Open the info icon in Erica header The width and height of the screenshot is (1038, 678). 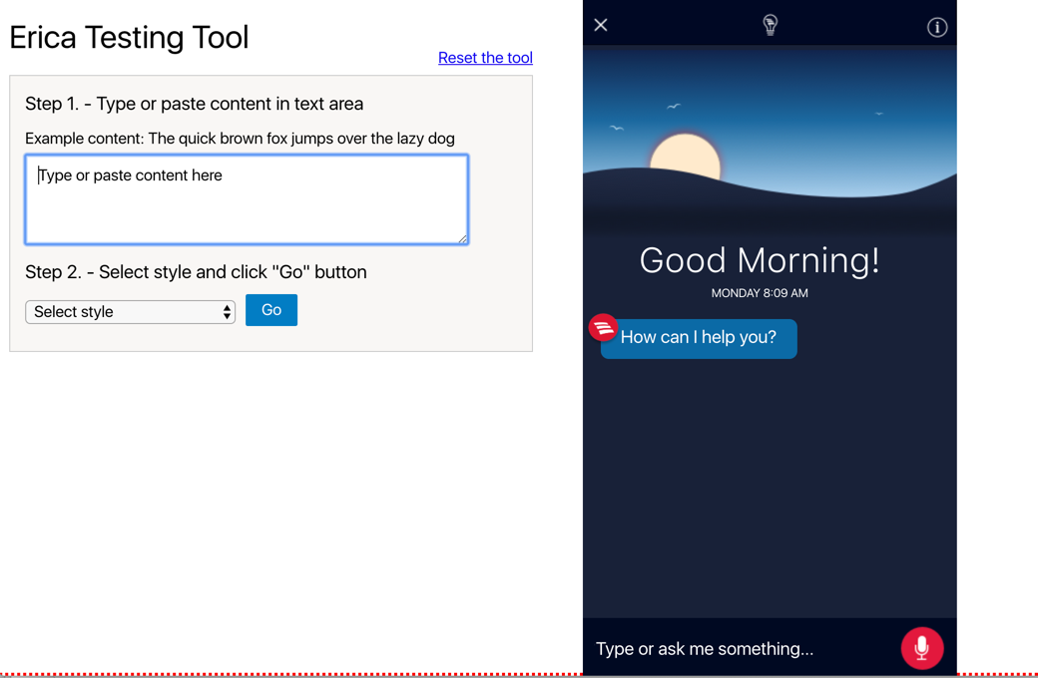[937, 27]
